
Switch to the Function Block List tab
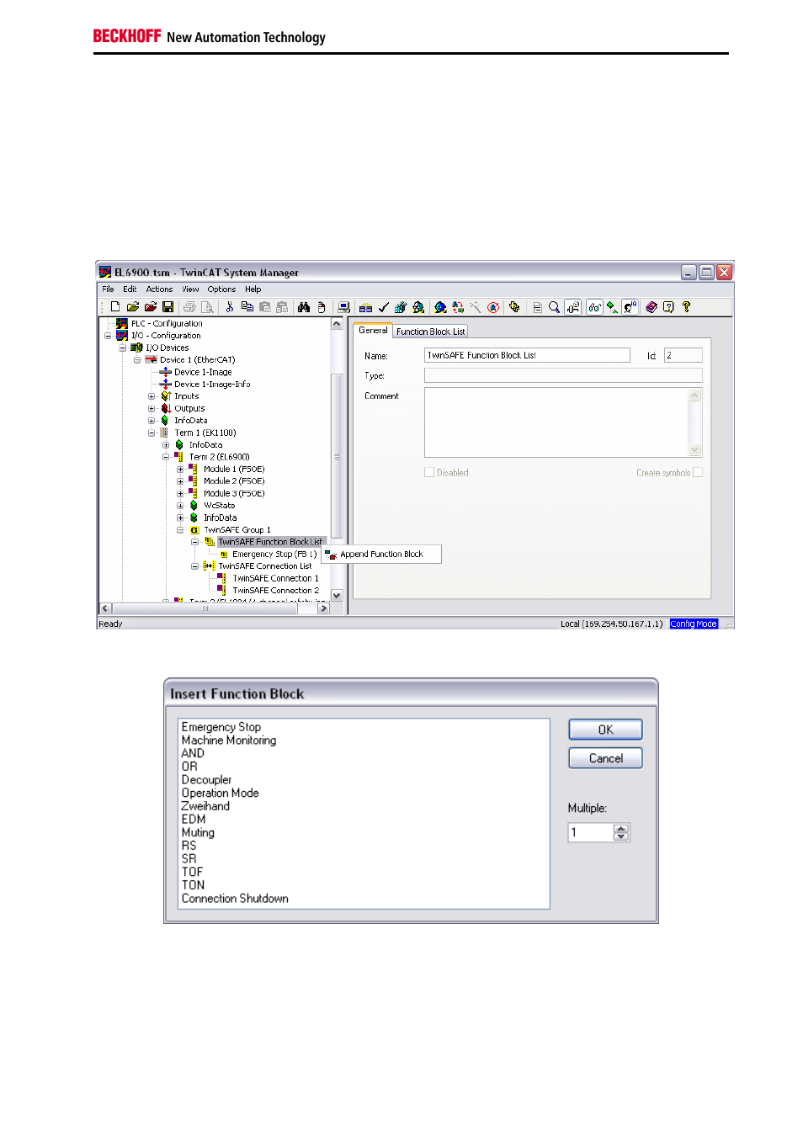pyautogui.click(x=430, y=332)
